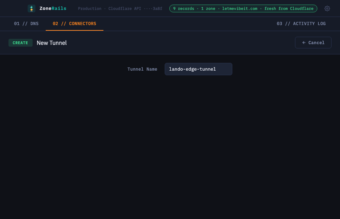The height and width of the screenshot is (219, 340).
Task: Switch to the 01 // DNS tab
Action: (26, 24)
